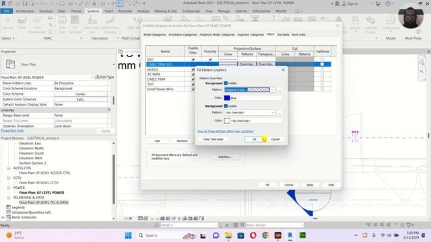The image size is (431, 242).
Task: Click the Revit application logo icon
Action: (3, 3)
